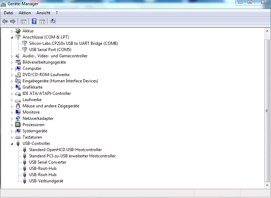This screenshot has height=198, width=271.
Task: Open the Datei menu
Action: 8,13
